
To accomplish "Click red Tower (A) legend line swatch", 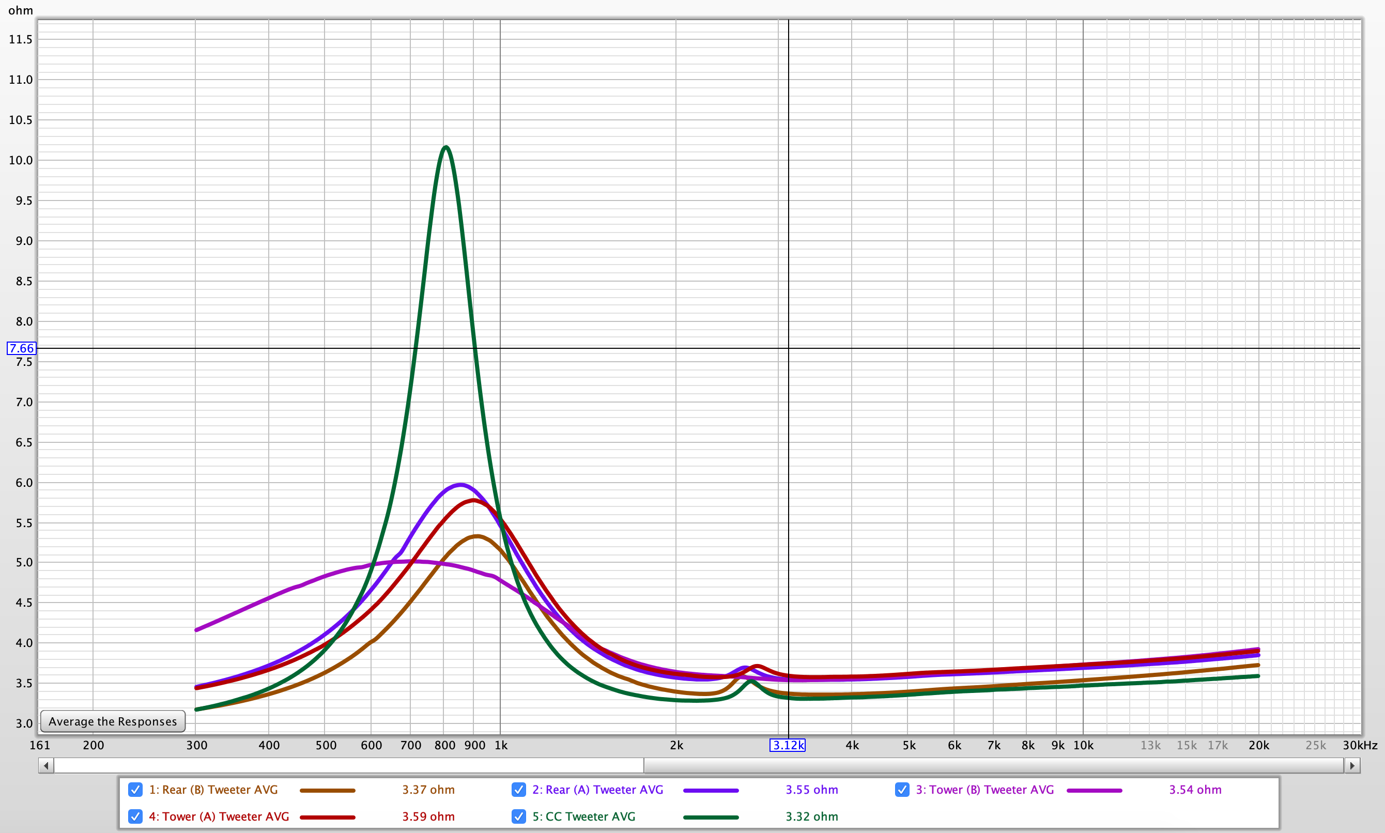I will pyautogui.click(x=328, y=817).
